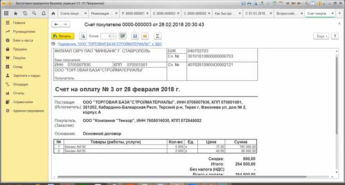Click the title bar Preview icon
Image resolution: width=345 pixels, height=185 pixels.
point(255,4)
